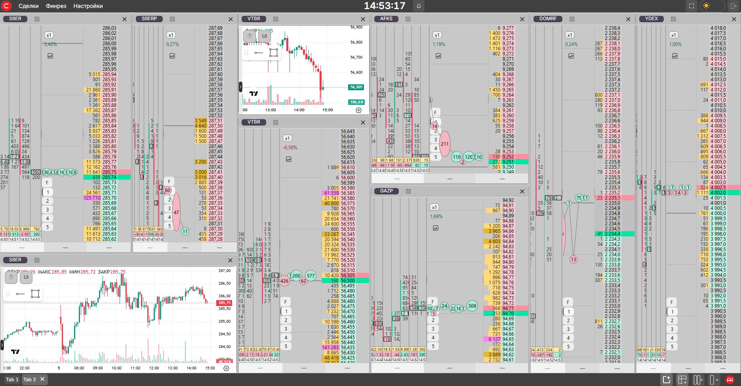Open the Настройки menu
The height and width of the screenshot is (386, 741).
(x=88, y=6)
